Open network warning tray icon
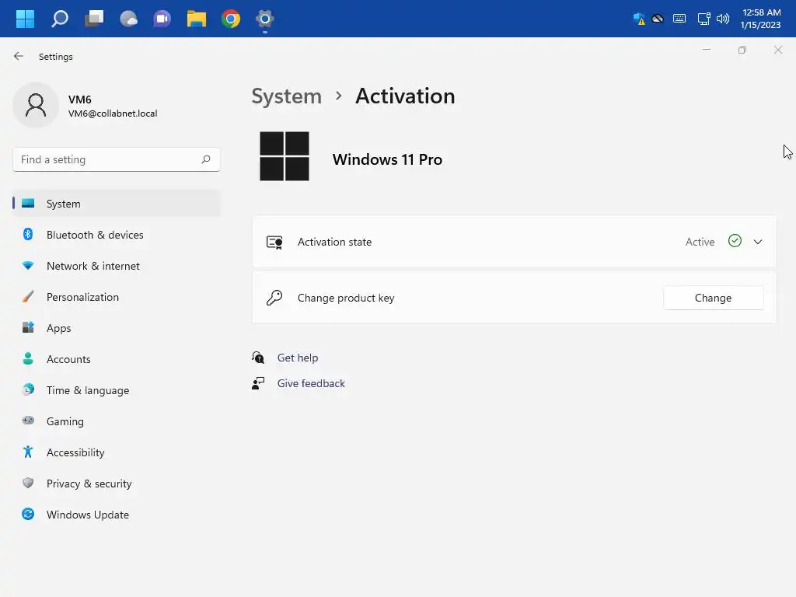Image resolution: width=796 pixels, height=597 pixels. [x=639, y=19]
